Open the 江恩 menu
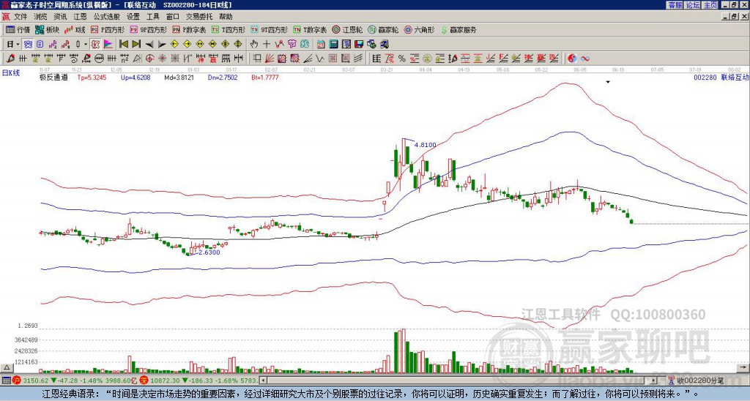The height and width of the screenshot is (401, 750). pyautogui.click(x=81, y=17)
